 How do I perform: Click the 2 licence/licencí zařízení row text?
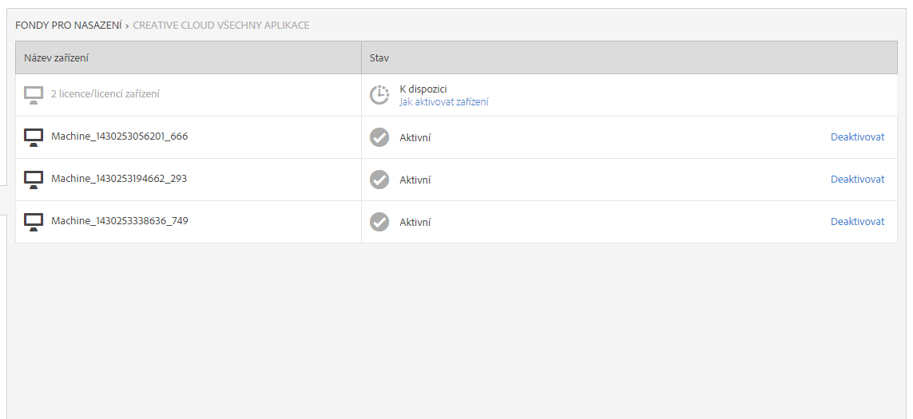[105, 94]
